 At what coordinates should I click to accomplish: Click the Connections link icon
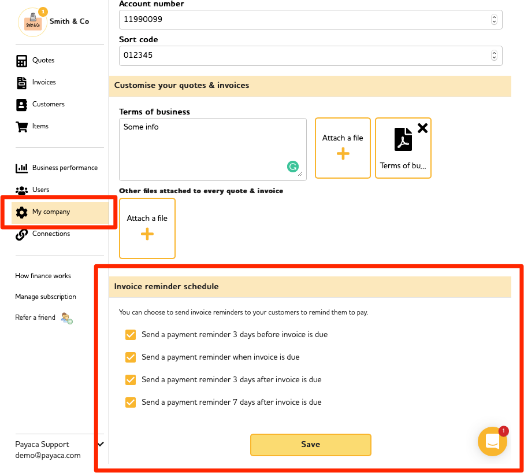tap(22, 234)
